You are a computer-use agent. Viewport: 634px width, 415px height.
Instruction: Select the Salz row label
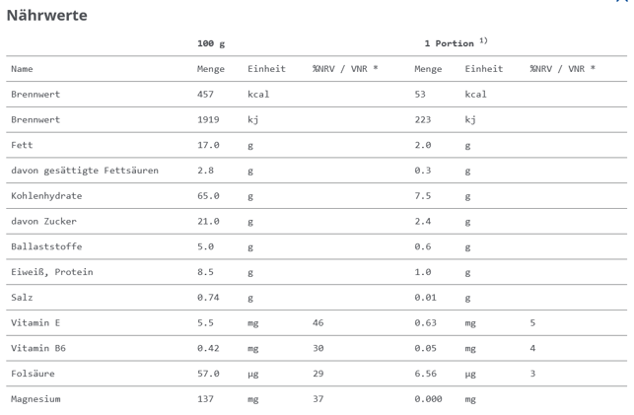tap(22, 297)
